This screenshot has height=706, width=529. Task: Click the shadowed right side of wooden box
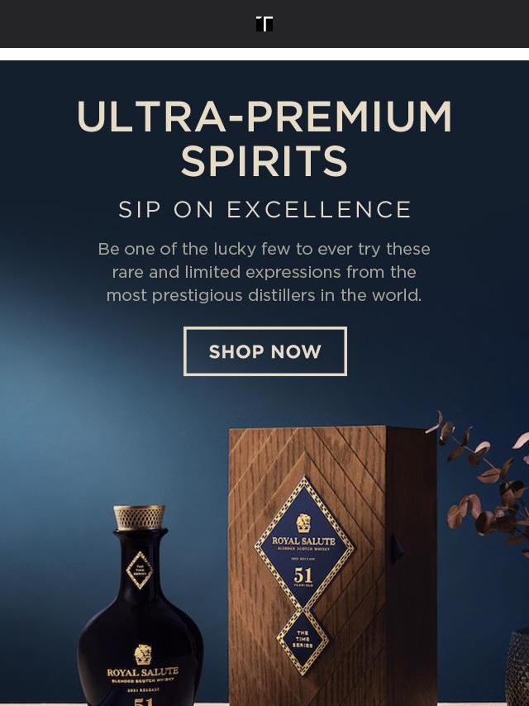(412, 565)
